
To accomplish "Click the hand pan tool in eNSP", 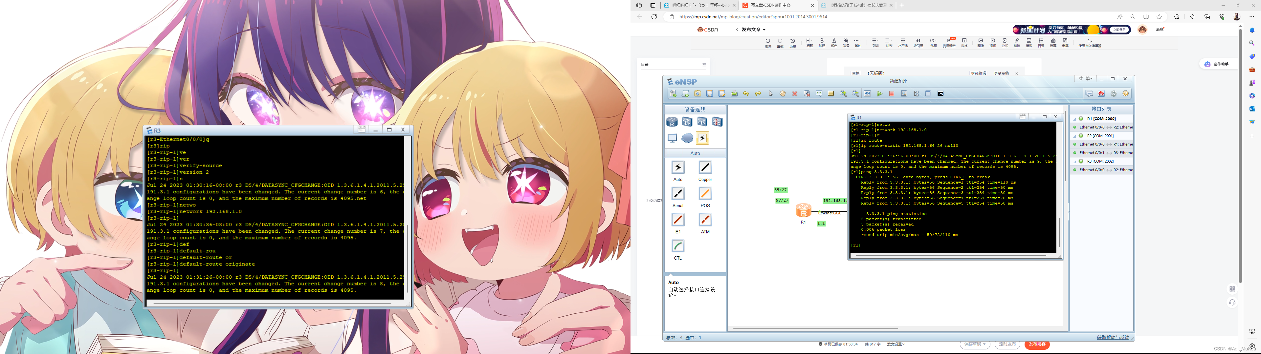I will [x=782, y=94].
